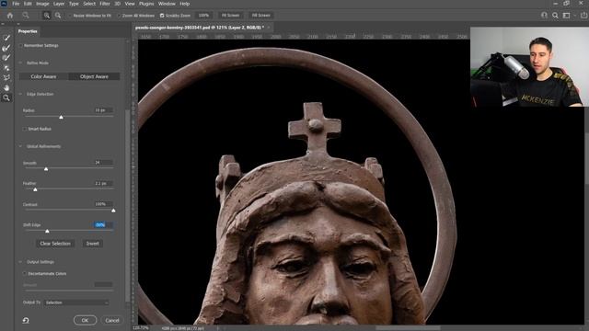
Task: Open the File menu
Action: [16, 4]
